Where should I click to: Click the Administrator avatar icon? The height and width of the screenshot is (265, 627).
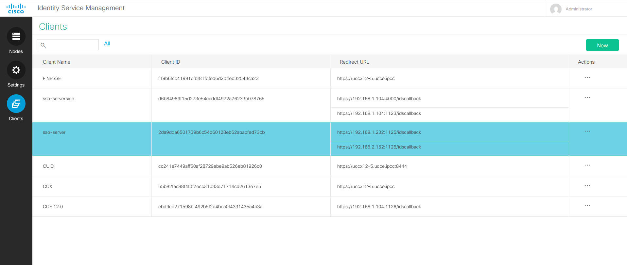556,9
